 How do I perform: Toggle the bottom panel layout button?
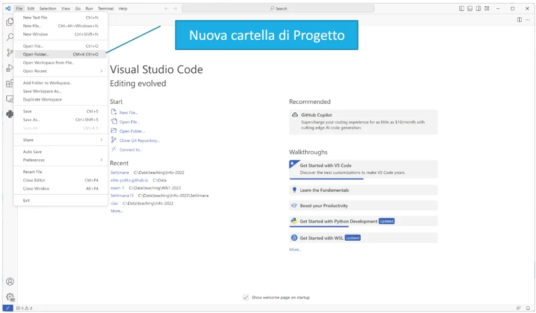[470, 8]
